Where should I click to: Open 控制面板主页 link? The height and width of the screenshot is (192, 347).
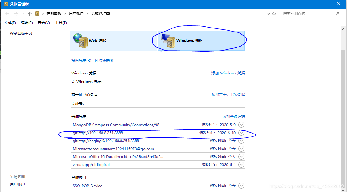tap(21, 33)
